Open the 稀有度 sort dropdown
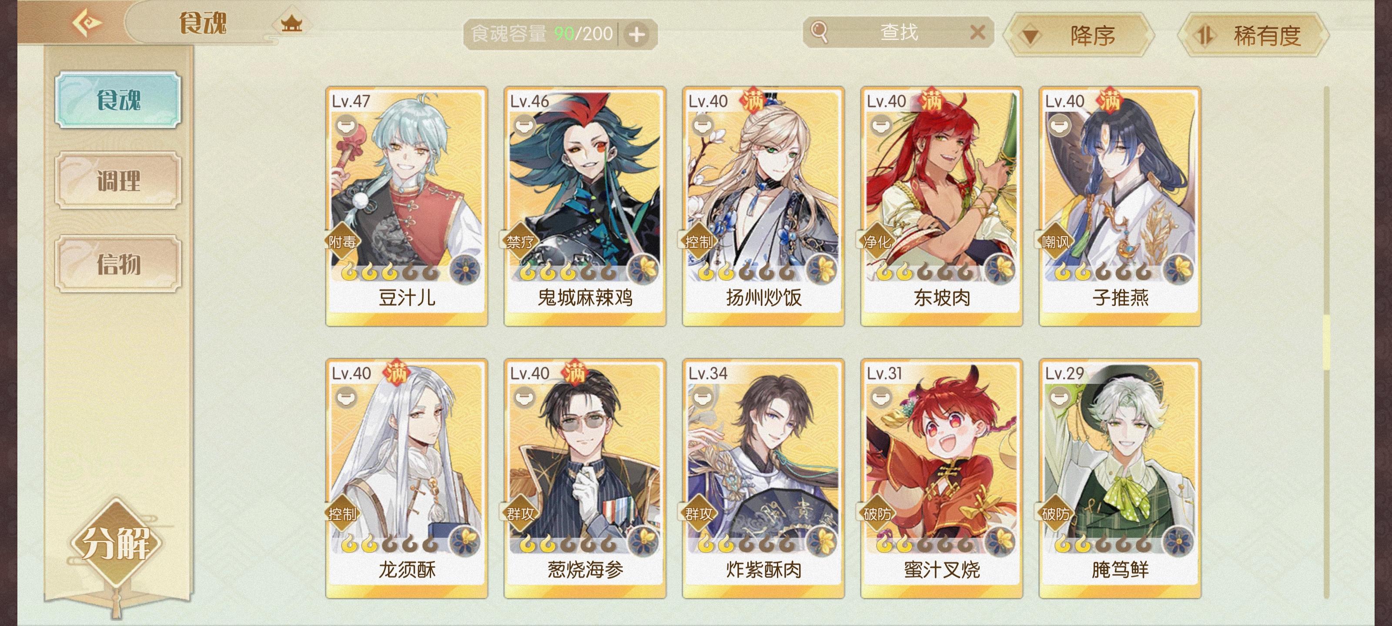The image size is (1392, 626). click(x=1253, y=36)
